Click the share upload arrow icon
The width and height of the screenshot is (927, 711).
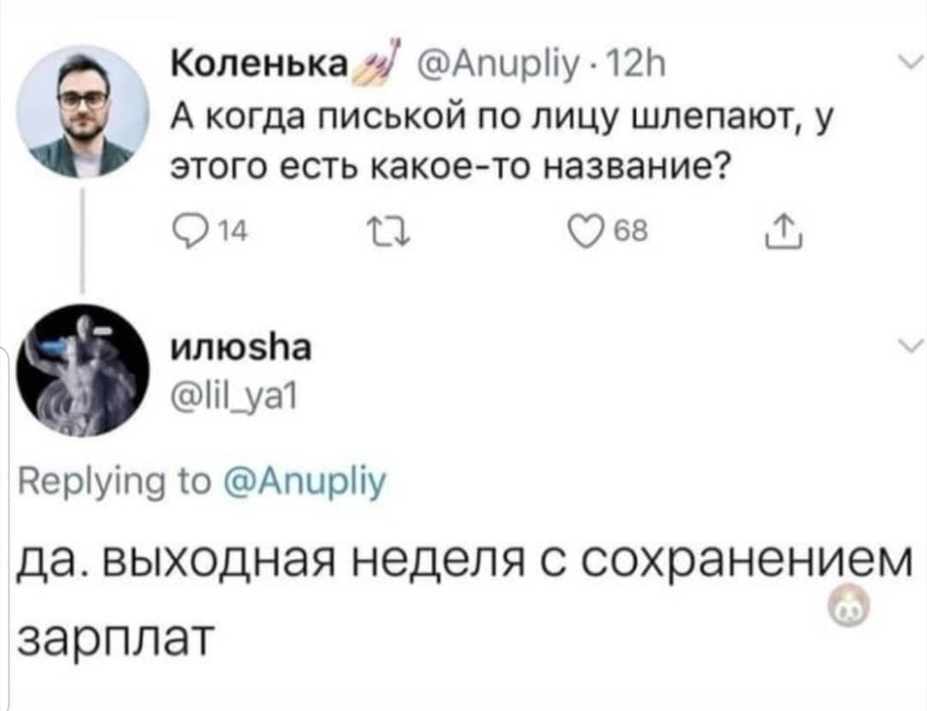point(788,228)
